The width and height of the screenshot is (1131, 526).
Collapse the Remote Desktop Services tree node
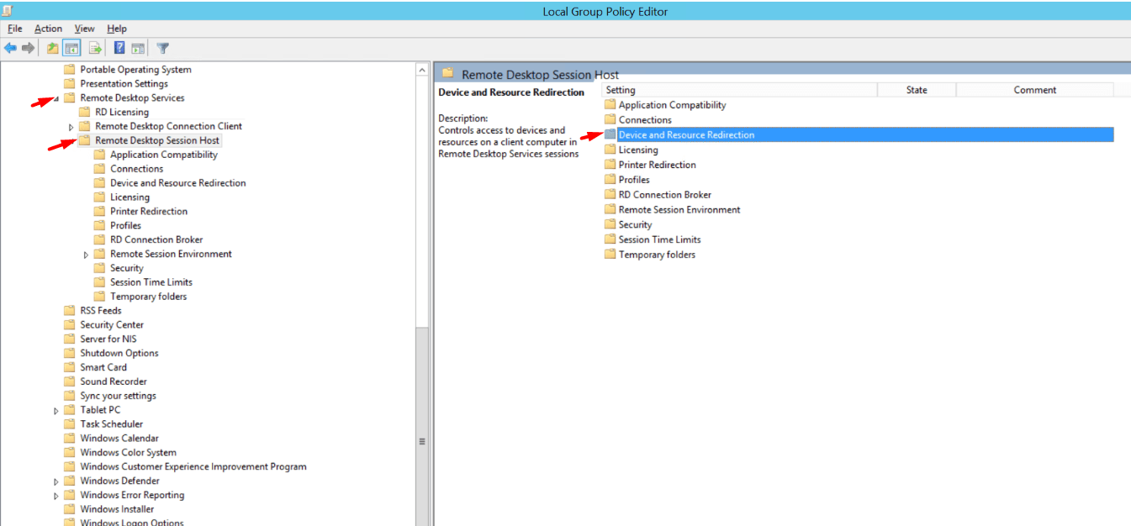pos(55,97)
